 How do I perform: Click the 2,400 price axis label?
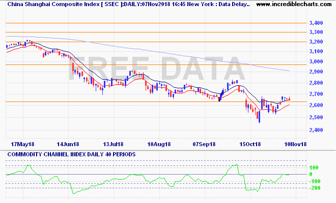[x=316, y=130]
